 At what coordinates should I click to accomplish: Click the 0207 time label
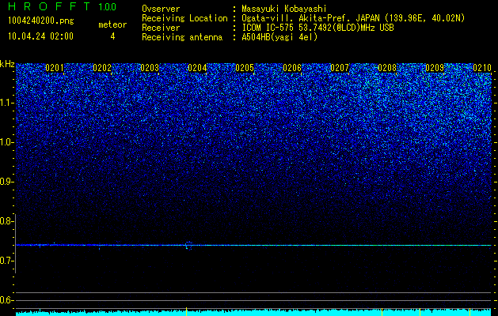pyautogui.click(x=340, y=68)
